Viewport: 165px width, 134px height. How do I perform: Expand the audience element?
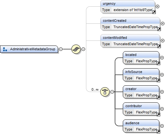tap(162, 126)
